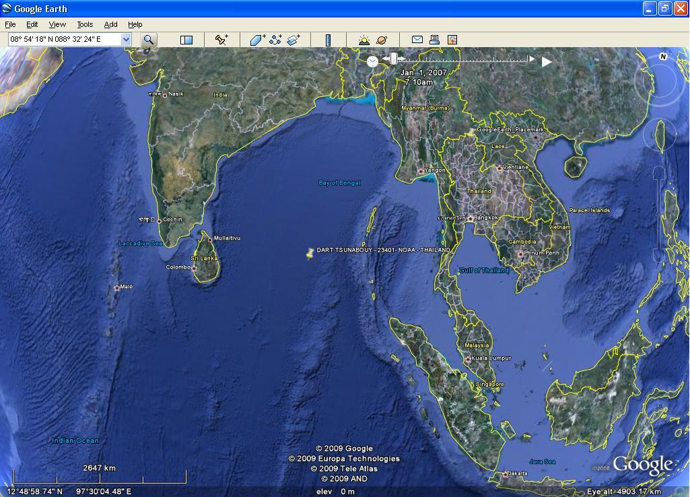Click the Phnum Penh city marker
The height and width of the screenshot is (497, 690).
pos(520,254)
